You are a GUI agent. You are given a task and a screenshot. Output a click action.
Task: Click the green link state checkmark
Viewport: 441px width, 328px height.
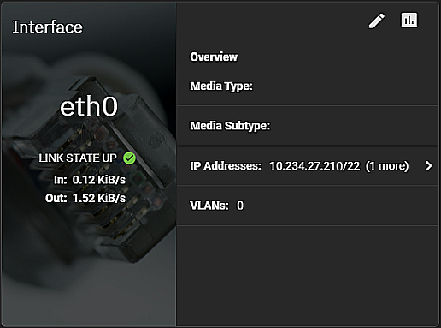coord(129,158)
